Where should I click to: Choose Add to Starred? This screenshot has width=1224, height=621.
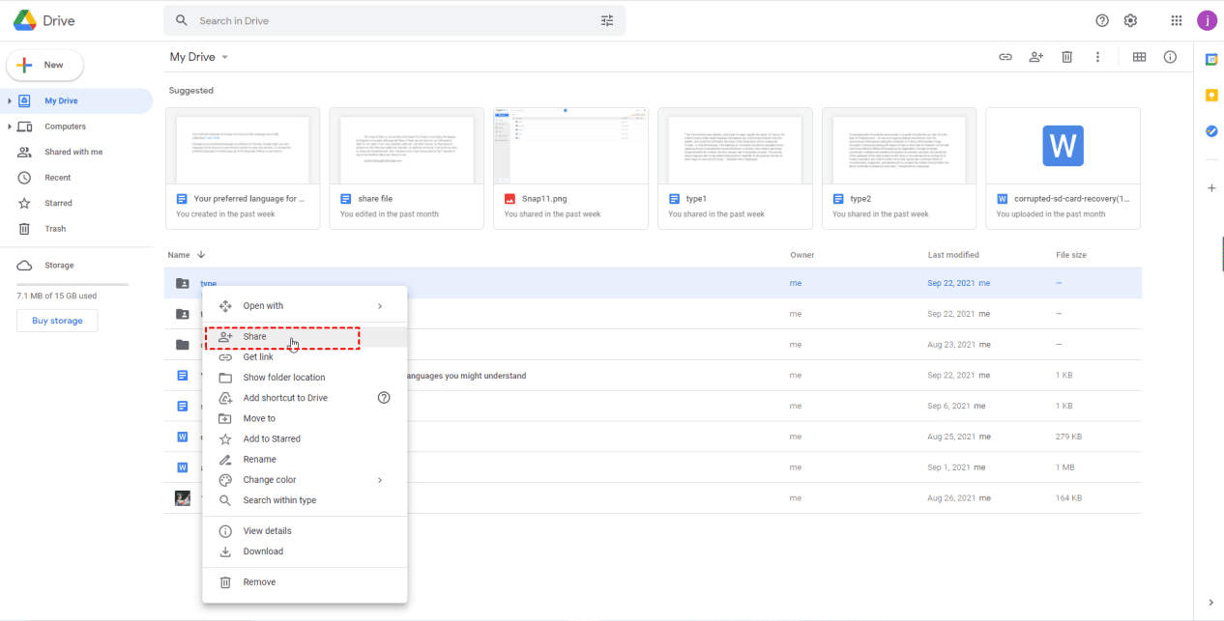(x=305, y=438)
